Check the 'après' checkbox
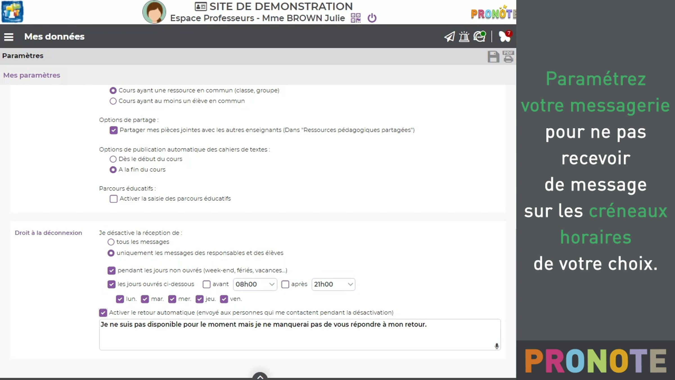Viewport: 675px width, 380px height. [285, 284]
